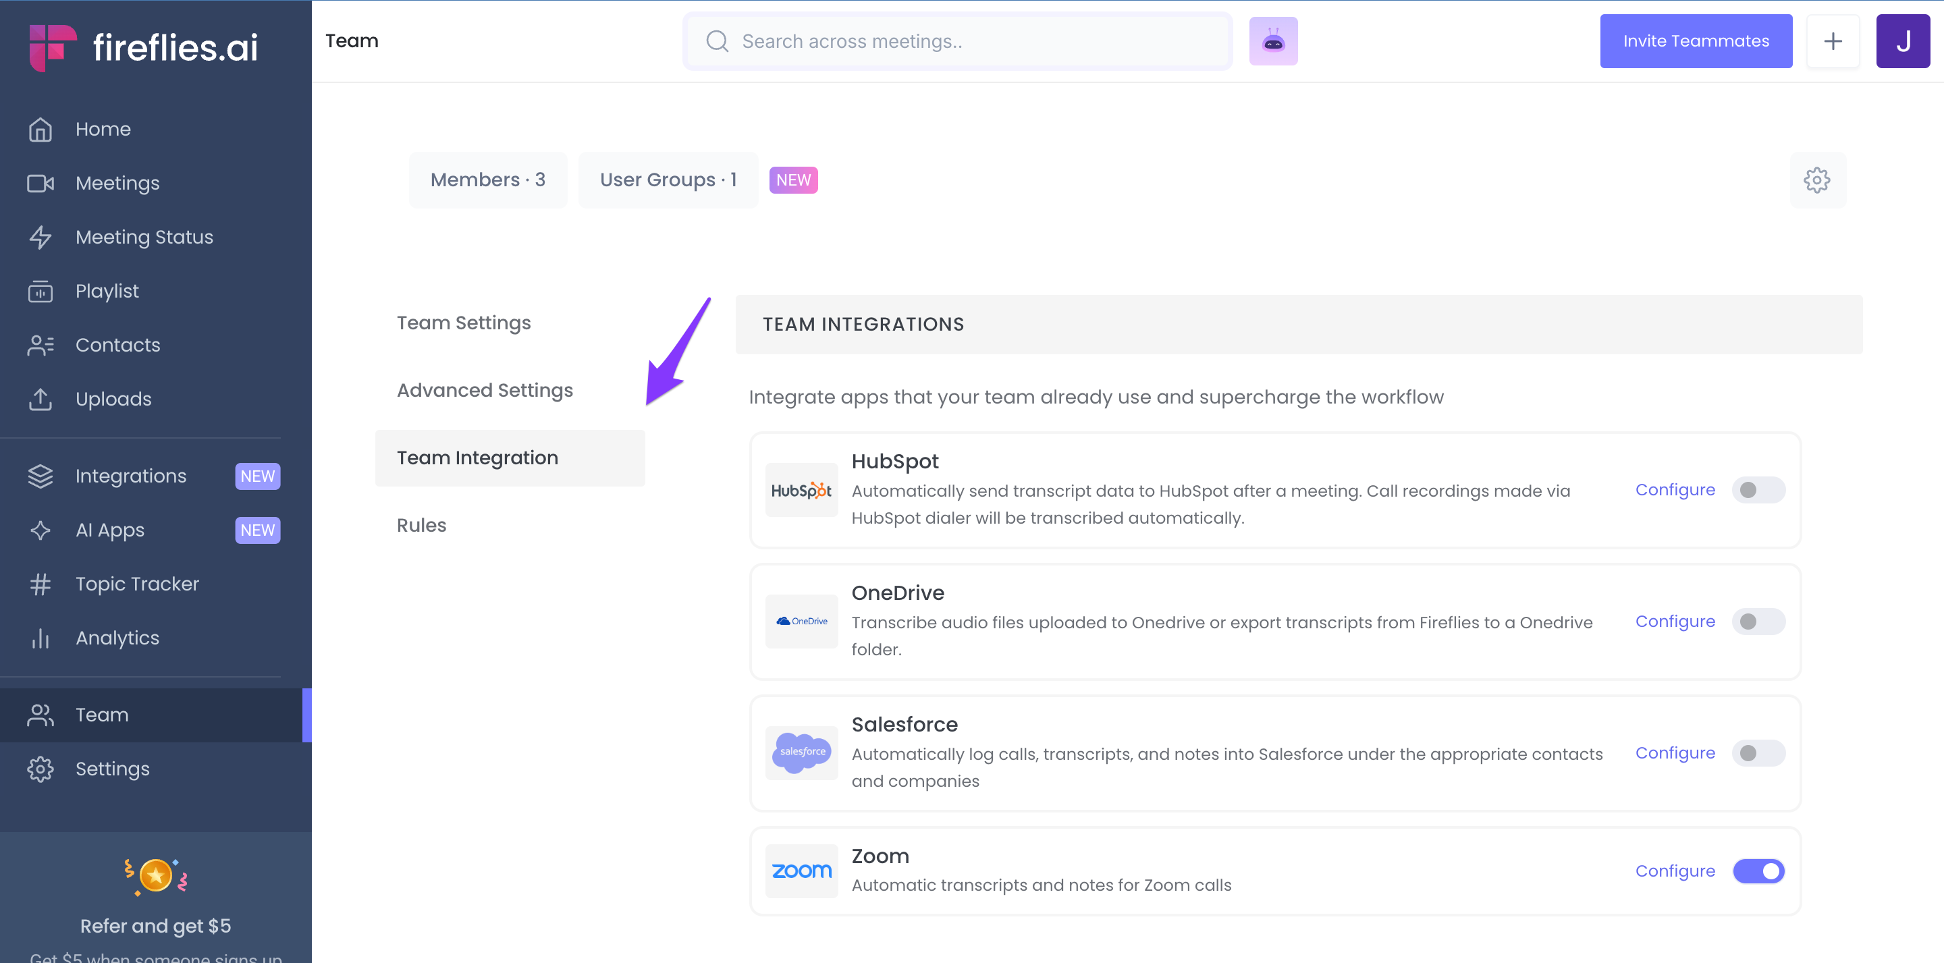Screen dimensions: 1944x963
Task: Click the AI Apps sparkle icon
Action: coord(40,530)
